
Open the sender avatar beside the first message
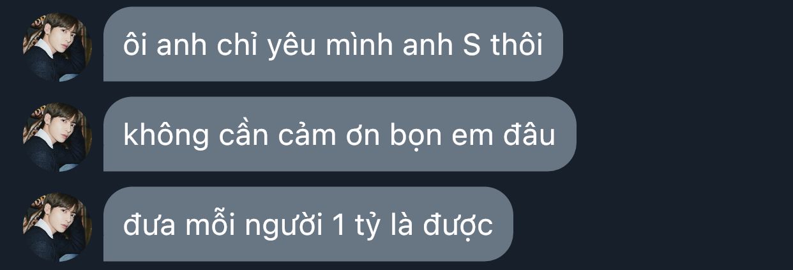point(57,47)
